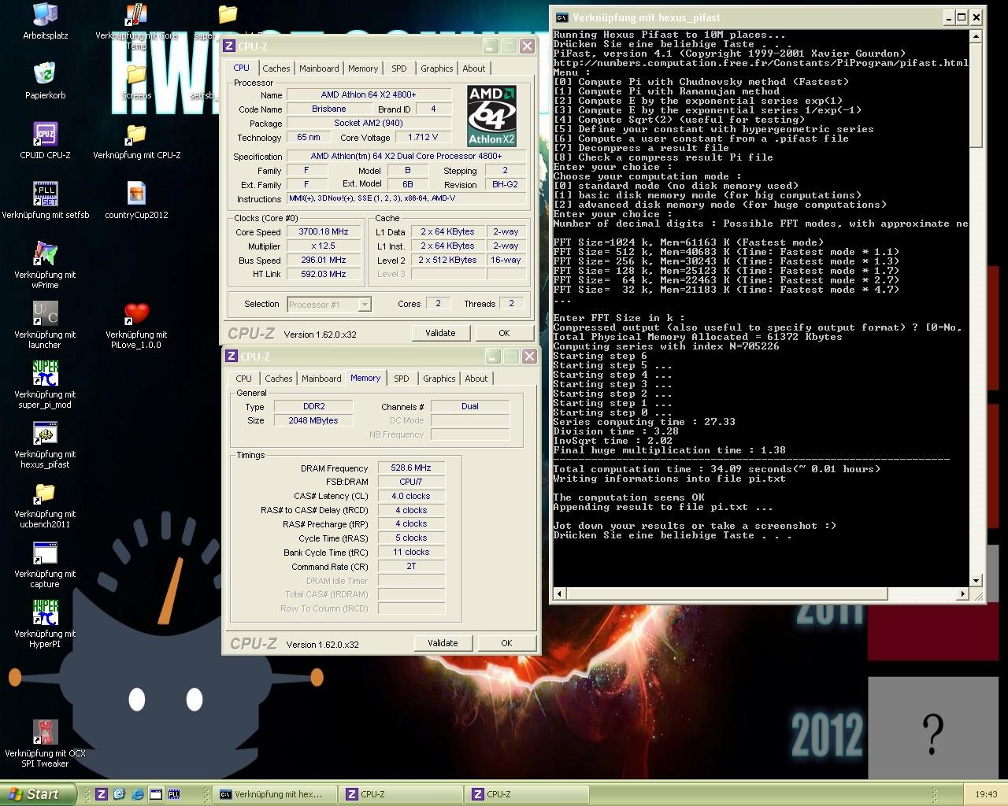This screenshot has height=806, width=1008.
Task: Open the Papierkorb recycle bin icon
Action: [45, 74]
